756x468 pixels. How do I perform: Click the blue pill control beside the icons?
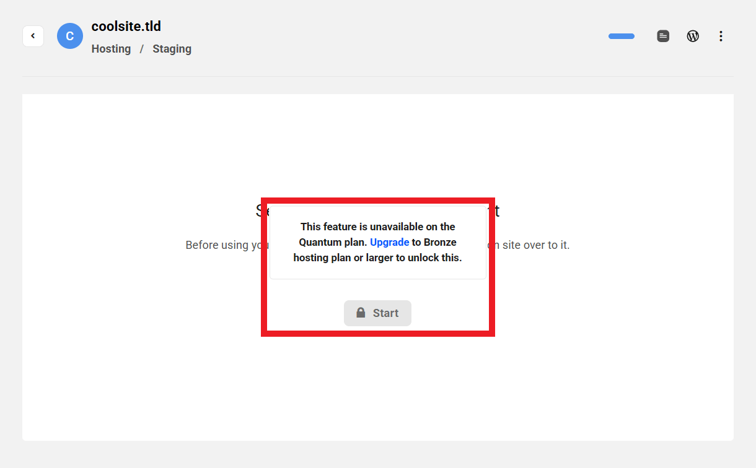[x=621, y=36]
